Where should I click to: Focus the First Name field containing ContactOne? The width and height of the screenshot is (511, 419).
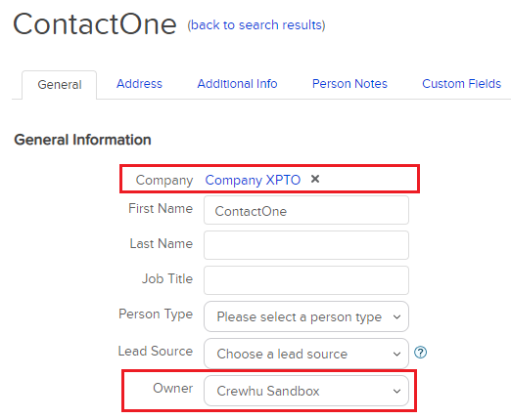tap(306, 210)
